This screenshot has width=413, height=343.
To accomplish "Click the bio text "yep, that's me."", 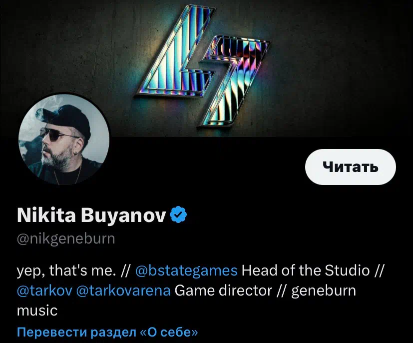I will [x=66, y=271].
